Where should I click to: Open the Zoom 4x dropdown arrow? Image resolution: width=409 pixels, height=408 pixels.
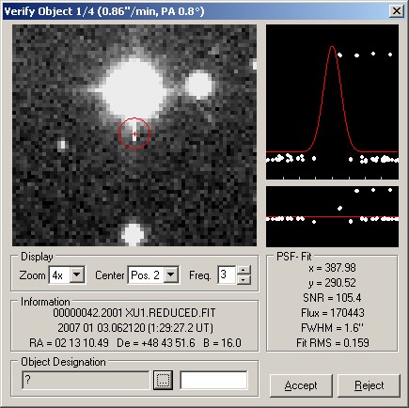(77, 275)
